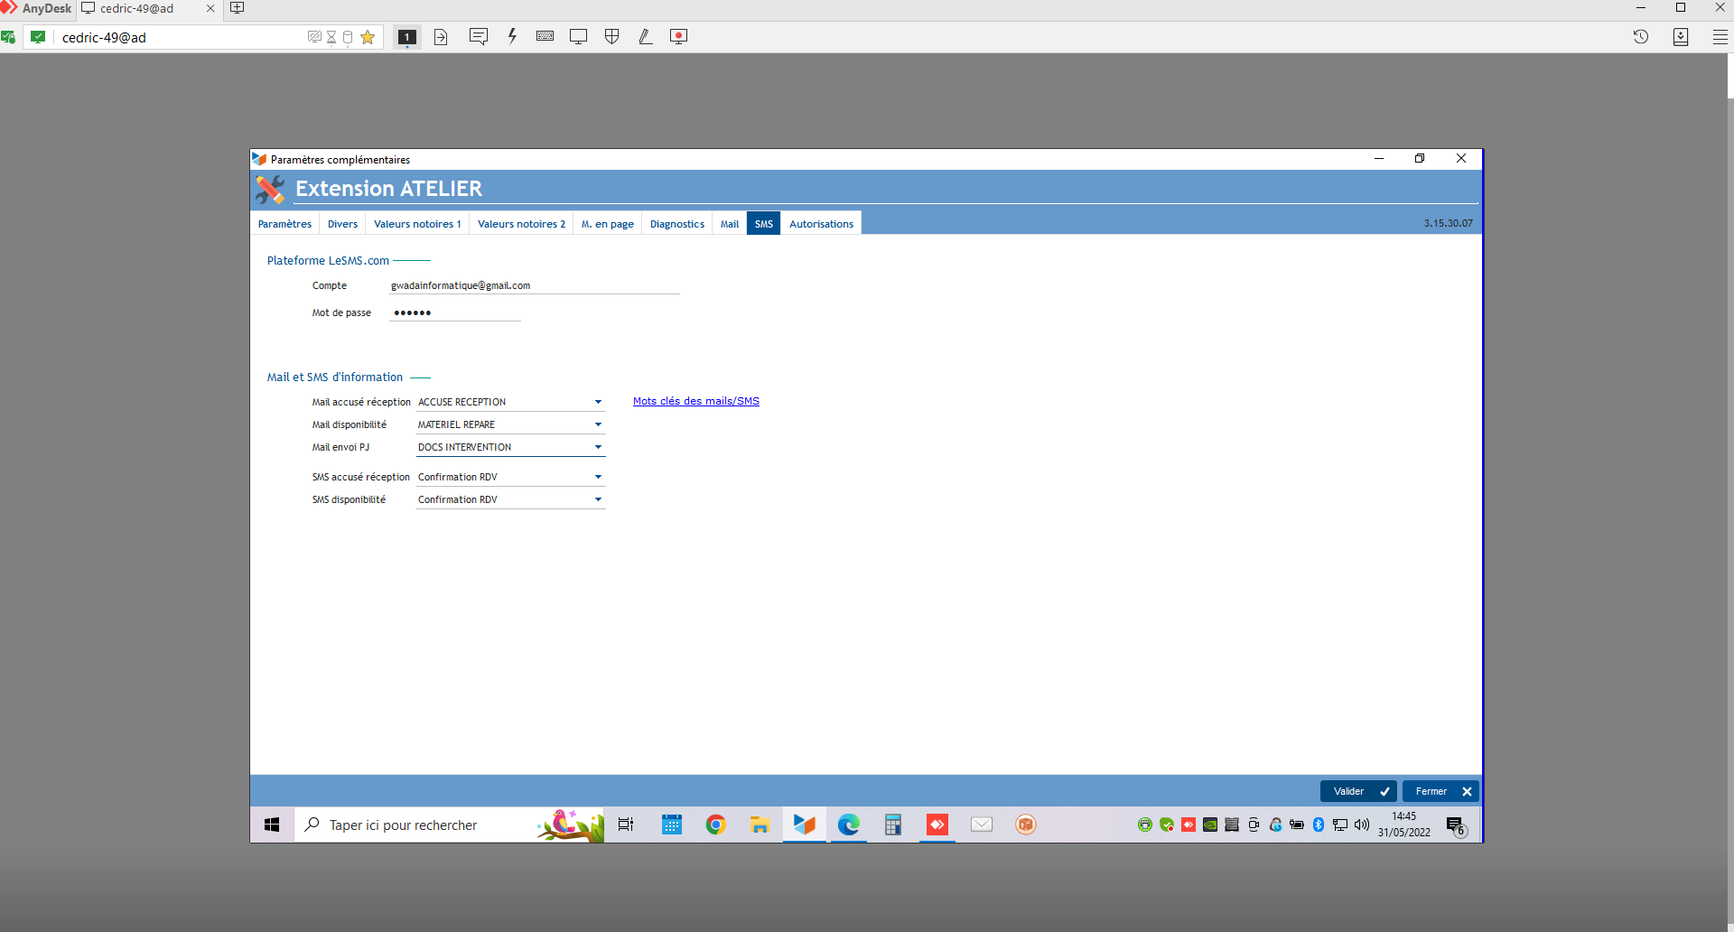Open the display settings monitor icon
Screen dimensions: 1734x932
(578, 37)
